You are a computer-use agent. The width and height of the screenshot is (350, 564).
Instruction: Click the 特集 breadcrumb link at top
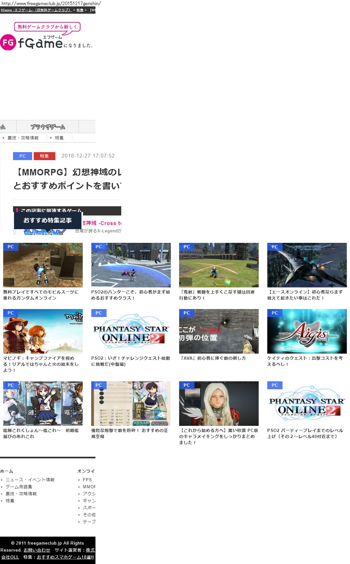pyautogui.click(x=80, y=10)
